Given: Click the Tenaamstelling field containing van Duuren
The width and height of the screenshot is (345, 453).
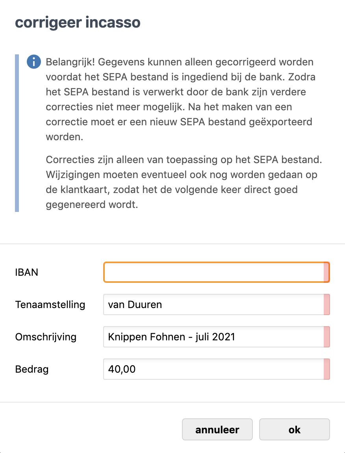Looking at the screenshot, I should 213,304.
